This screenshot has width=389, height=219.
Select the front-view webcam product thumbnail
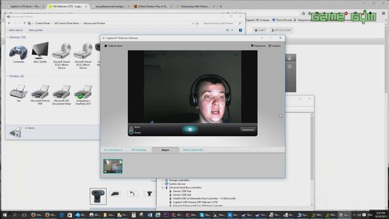click(98, 196)
